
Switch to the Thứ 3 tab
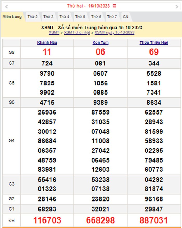[48, 17]
